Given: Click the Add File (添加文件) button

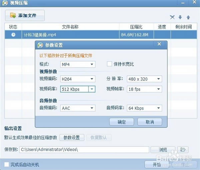Looking at the screenshot, I should click(x=25, y=15).
